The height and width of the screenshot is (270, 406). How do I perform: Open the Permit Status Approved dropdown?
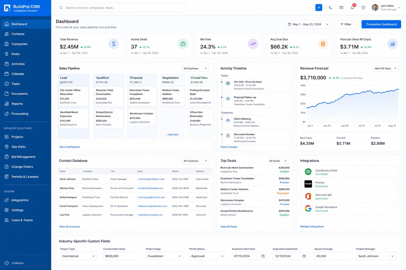pos(207,256)
